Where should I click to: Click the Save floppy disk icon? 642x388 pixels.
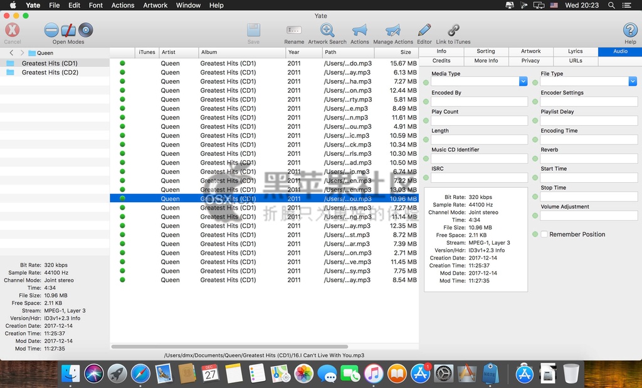pyautogui.click(x=253, y=30)
